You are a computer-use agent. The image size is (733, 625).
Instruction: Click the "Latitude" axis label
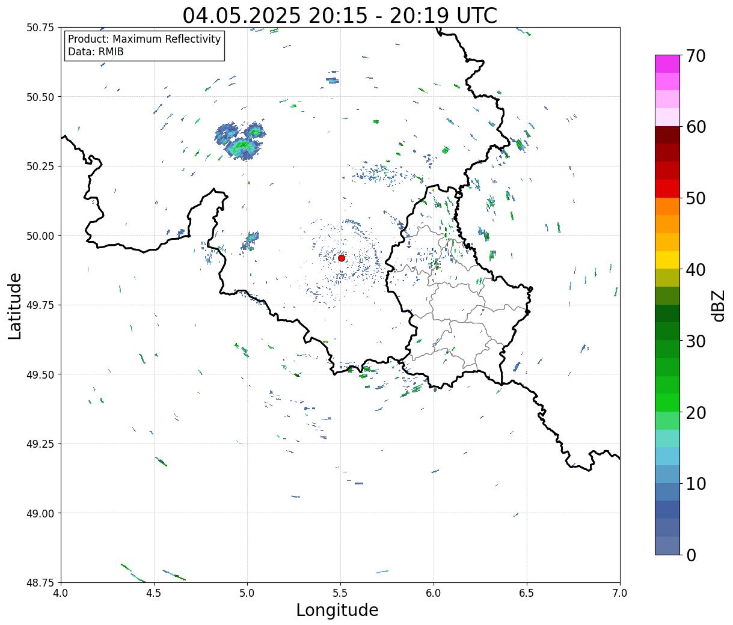pyautogui.click(x=15, y=306)
